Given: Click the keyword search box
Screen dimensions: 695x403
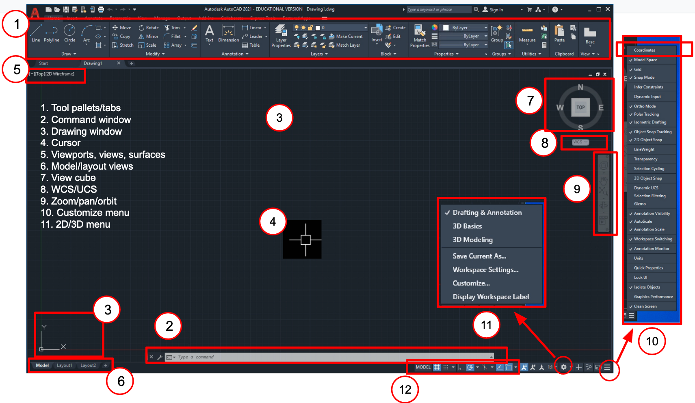Looking at the screenshot, I should pos(439,10).
